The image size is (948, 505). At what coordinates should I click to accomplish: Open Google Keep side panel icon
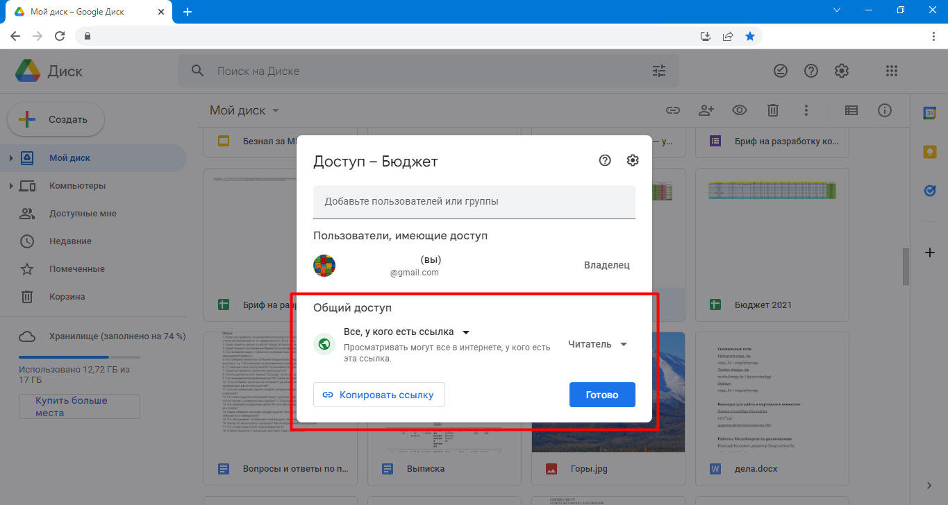tap(929, 152)
